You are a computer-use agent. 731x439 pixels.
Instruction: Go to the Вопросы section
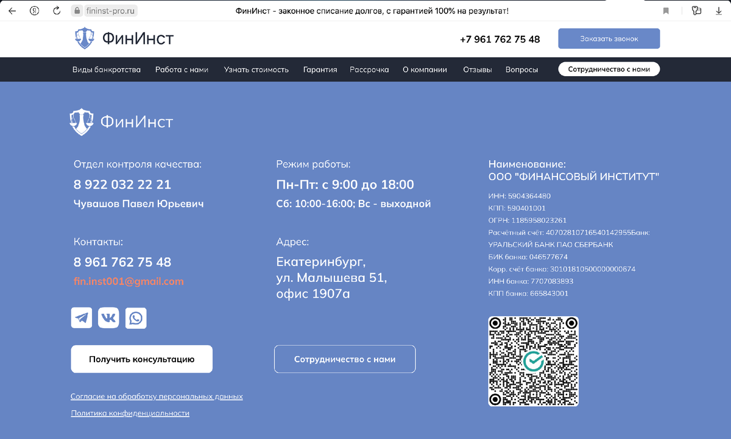tap(521, 69)
